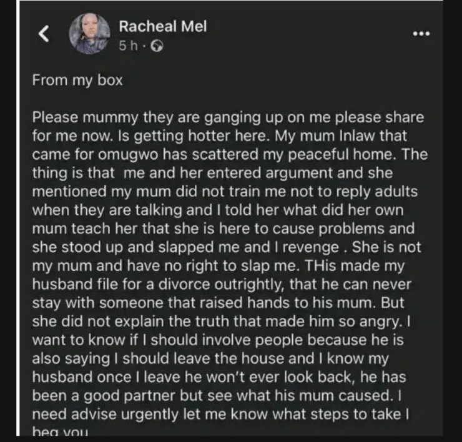Click the line 'husband file for a divorce outrightly'

click(222, 285)
